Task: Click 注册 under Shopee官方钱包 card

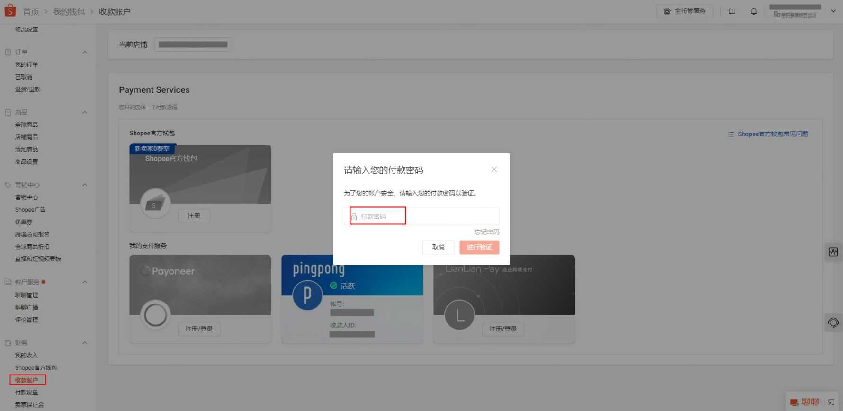Action: point(194,216)
